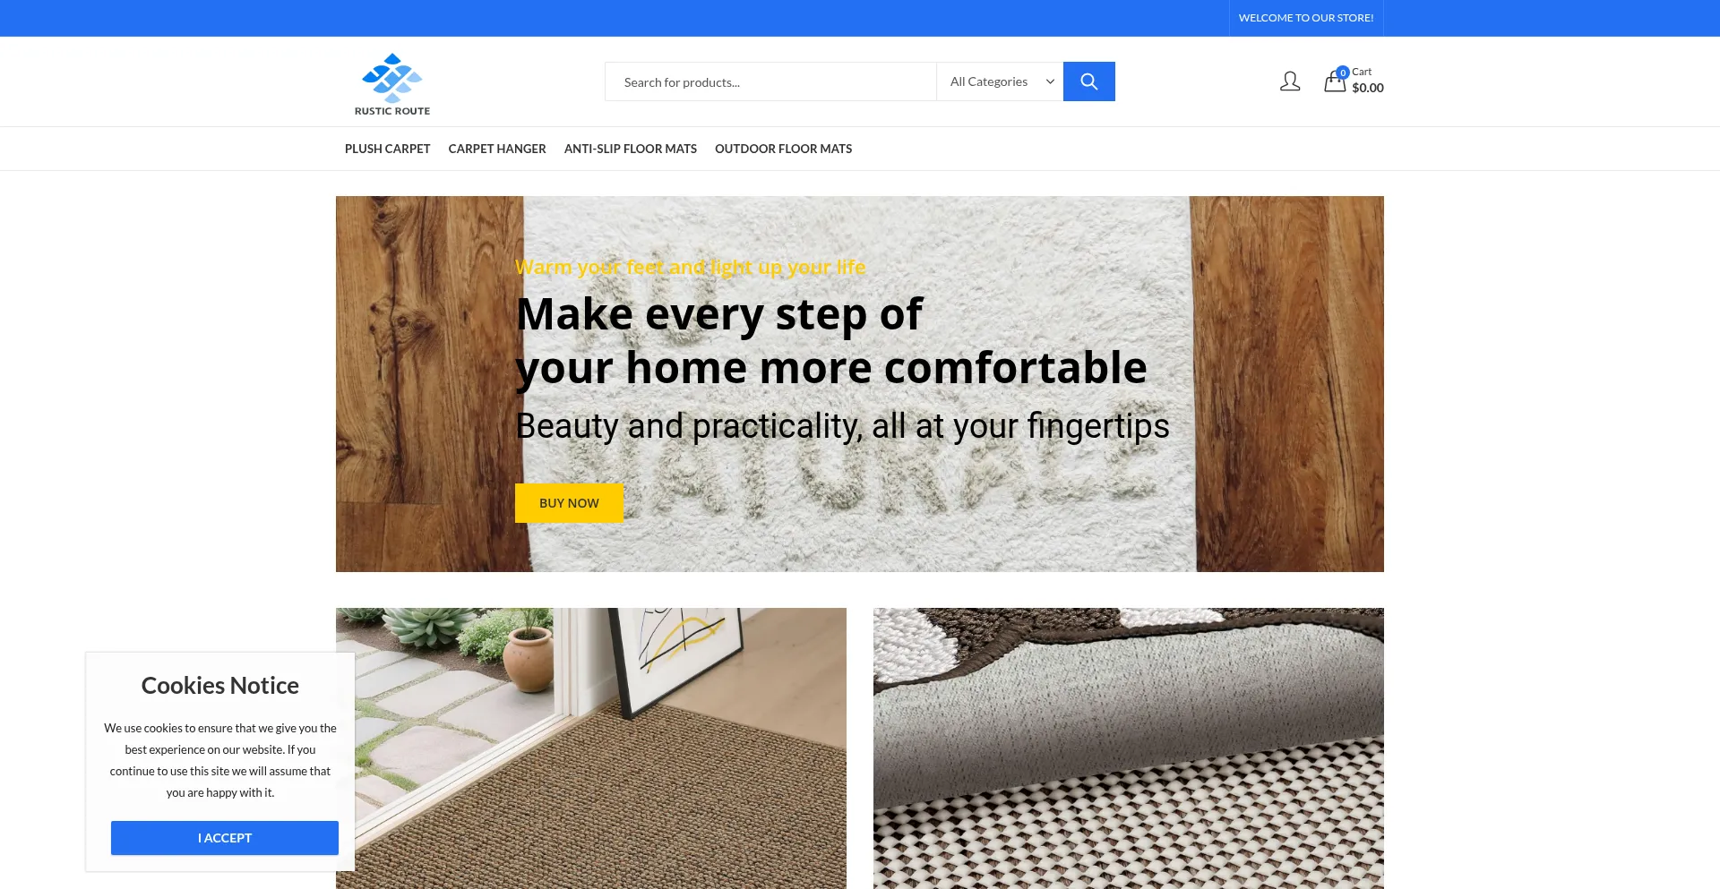Click the 'Beauty and practicality' subtitle
This screenshot has width=1720, height=889.
(x=842, y=426)
